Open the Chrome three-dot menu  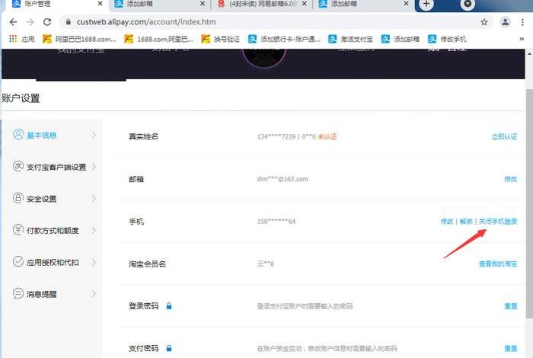coord(522,22)
